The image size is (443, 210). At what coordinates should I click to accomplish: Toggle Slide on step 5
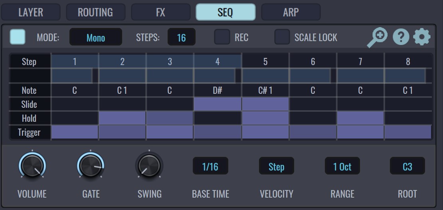click(x=265, y=104)
